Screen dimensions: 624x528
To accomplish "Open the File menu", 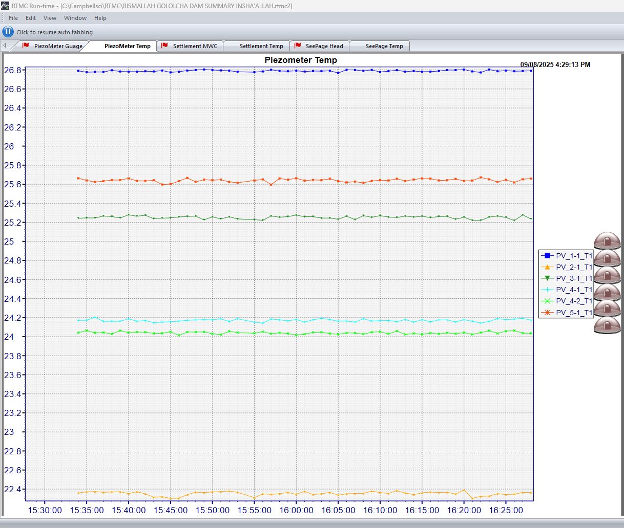I will point(13,18).
